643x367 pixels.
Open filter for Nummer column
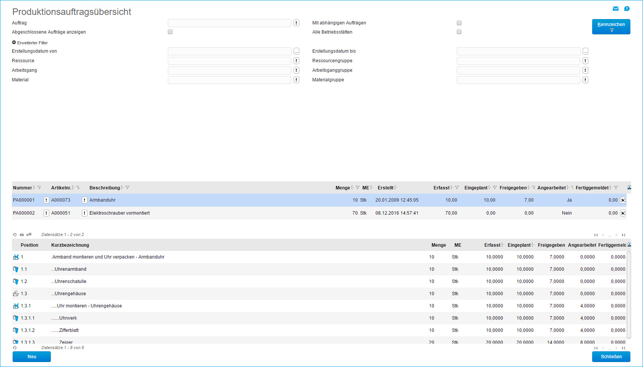pos(39,188)
